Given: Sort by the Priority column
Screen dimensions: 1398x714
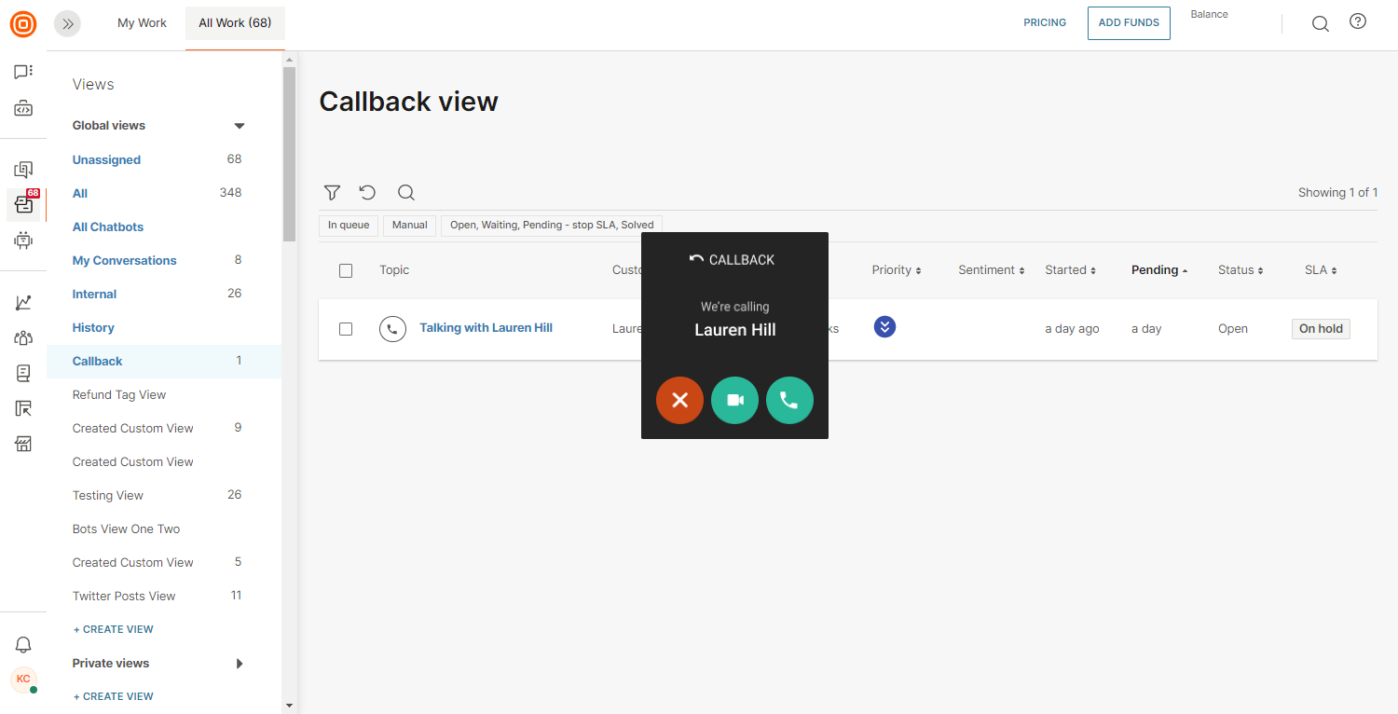Looking at the screenshot, I should (x=896, y=270).
